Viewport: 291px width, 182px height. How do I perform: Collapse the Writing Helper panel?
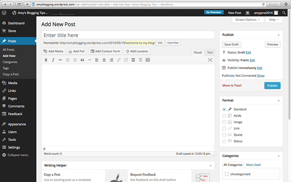click(x=211, y=166)
